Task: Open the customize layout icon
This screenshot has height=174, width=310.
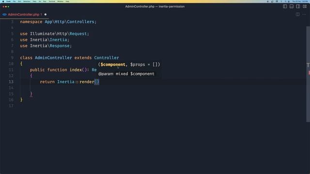Action: coord(305,6)
